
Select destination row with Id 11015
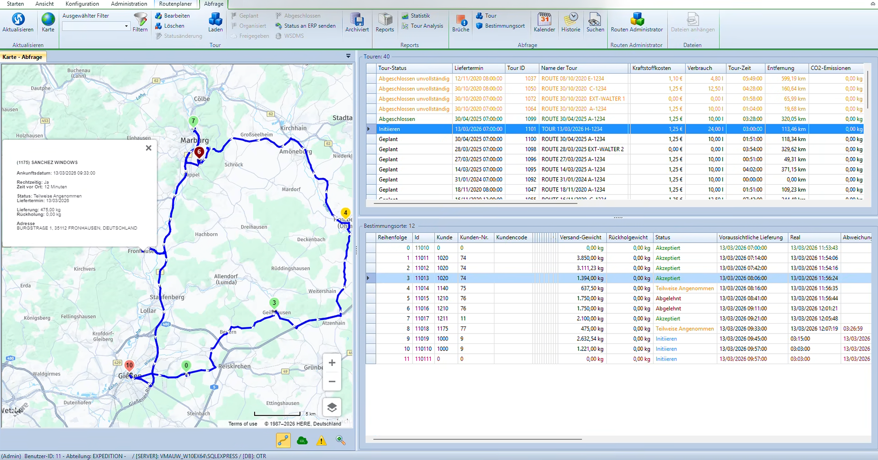coord(618,298)
